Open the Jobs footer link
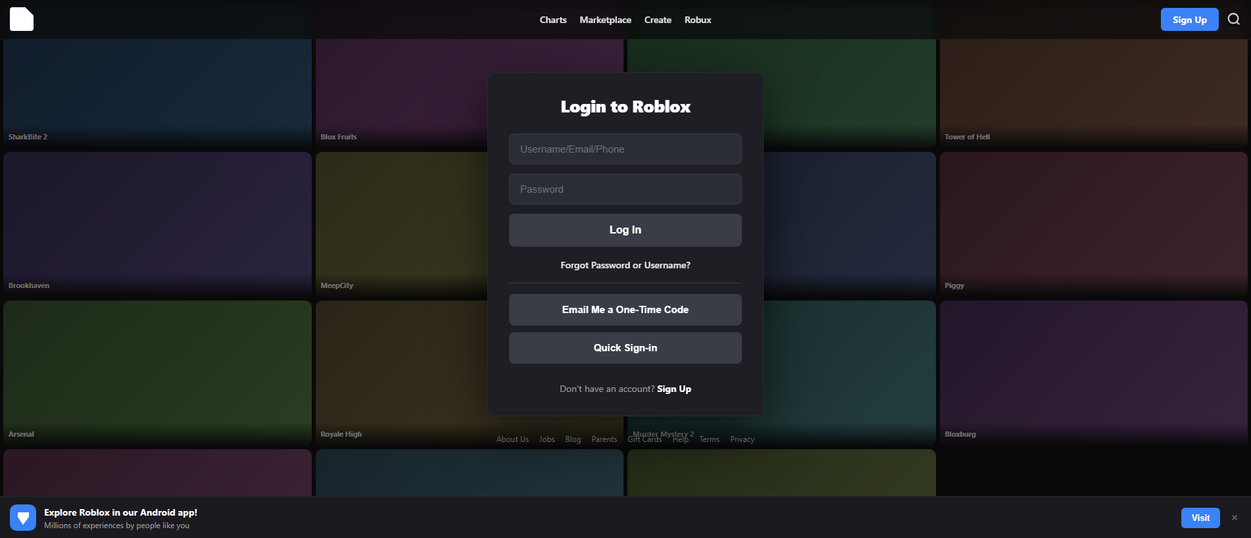 click(x=547, y=439)
